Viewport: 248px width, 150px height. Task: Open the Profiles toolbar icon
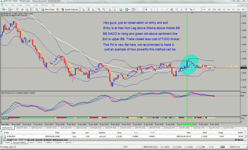(x=10, y=9)
